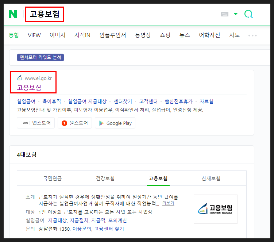
Task: Click the green Naver N logo
Action: [x=13, y=14]
